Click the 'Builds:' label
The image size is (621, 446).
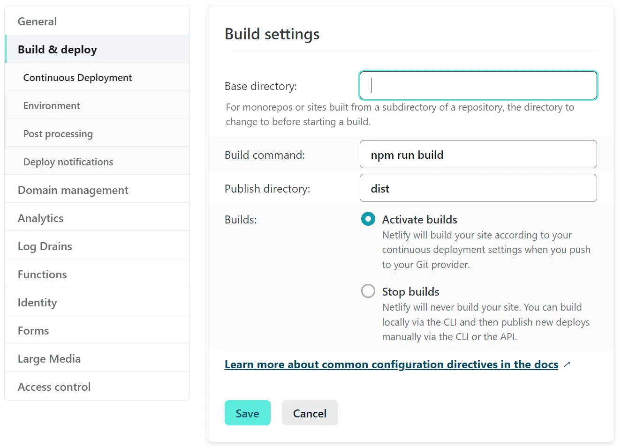(241, 220)
